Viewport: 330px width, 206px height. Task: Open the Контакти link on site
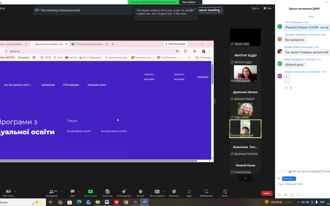(x=203, y=77)
